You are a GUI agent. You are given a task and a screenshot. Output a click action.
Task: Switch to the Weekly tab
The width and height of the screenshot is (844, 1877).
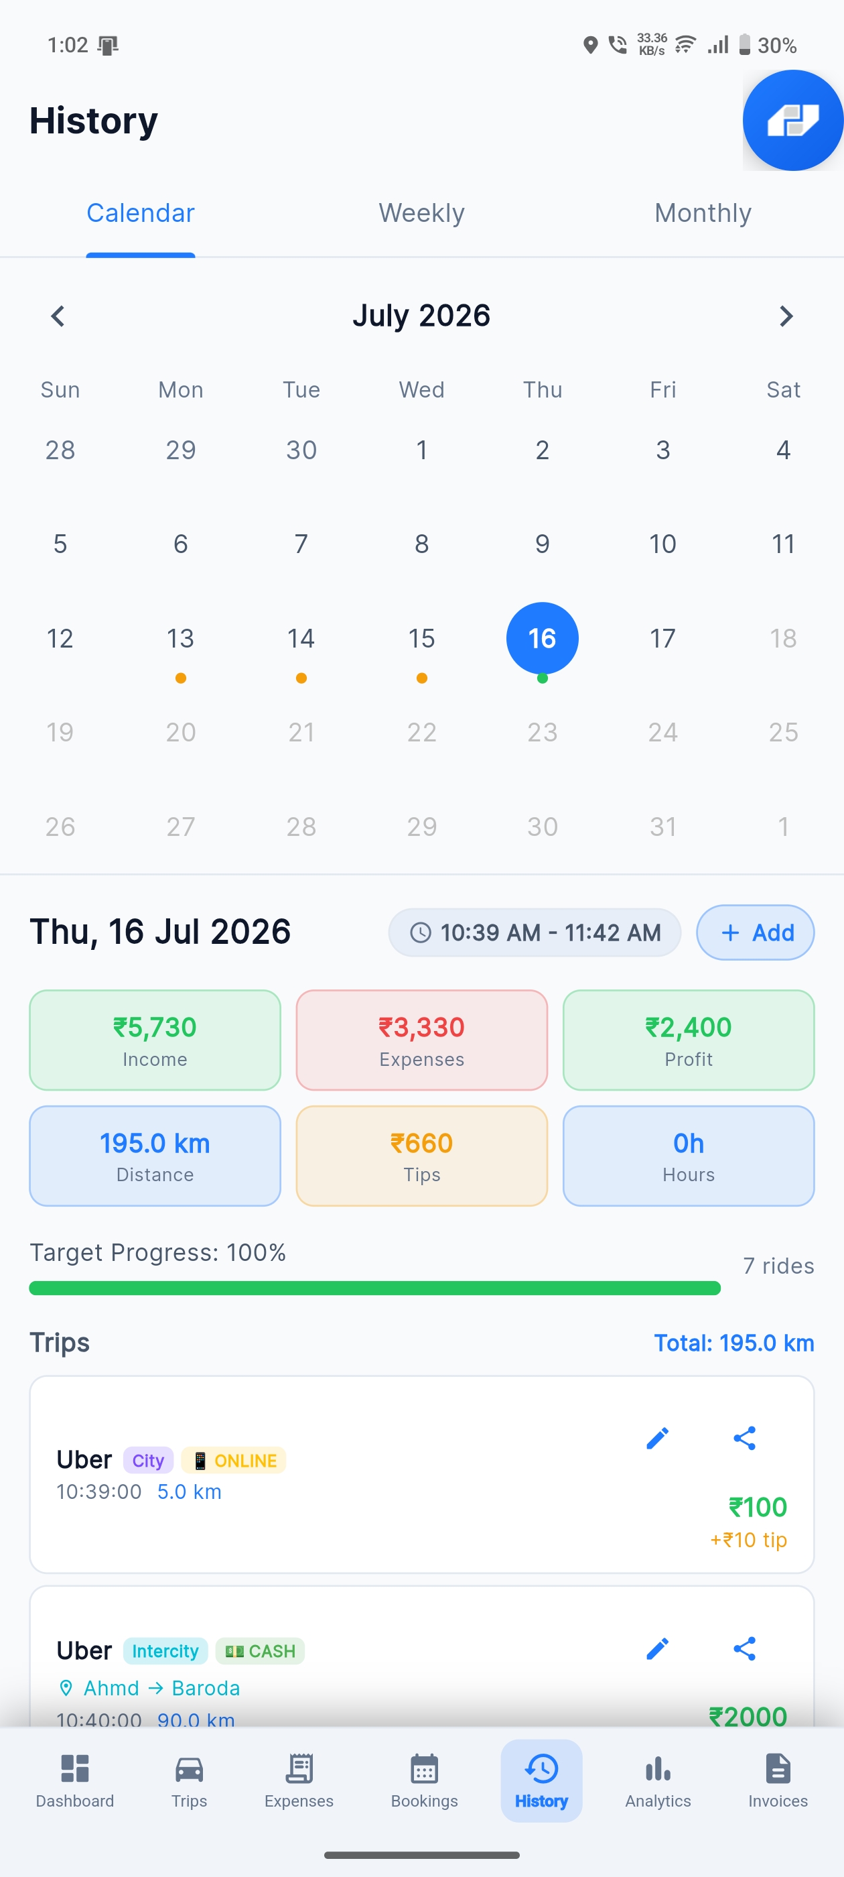421,213
